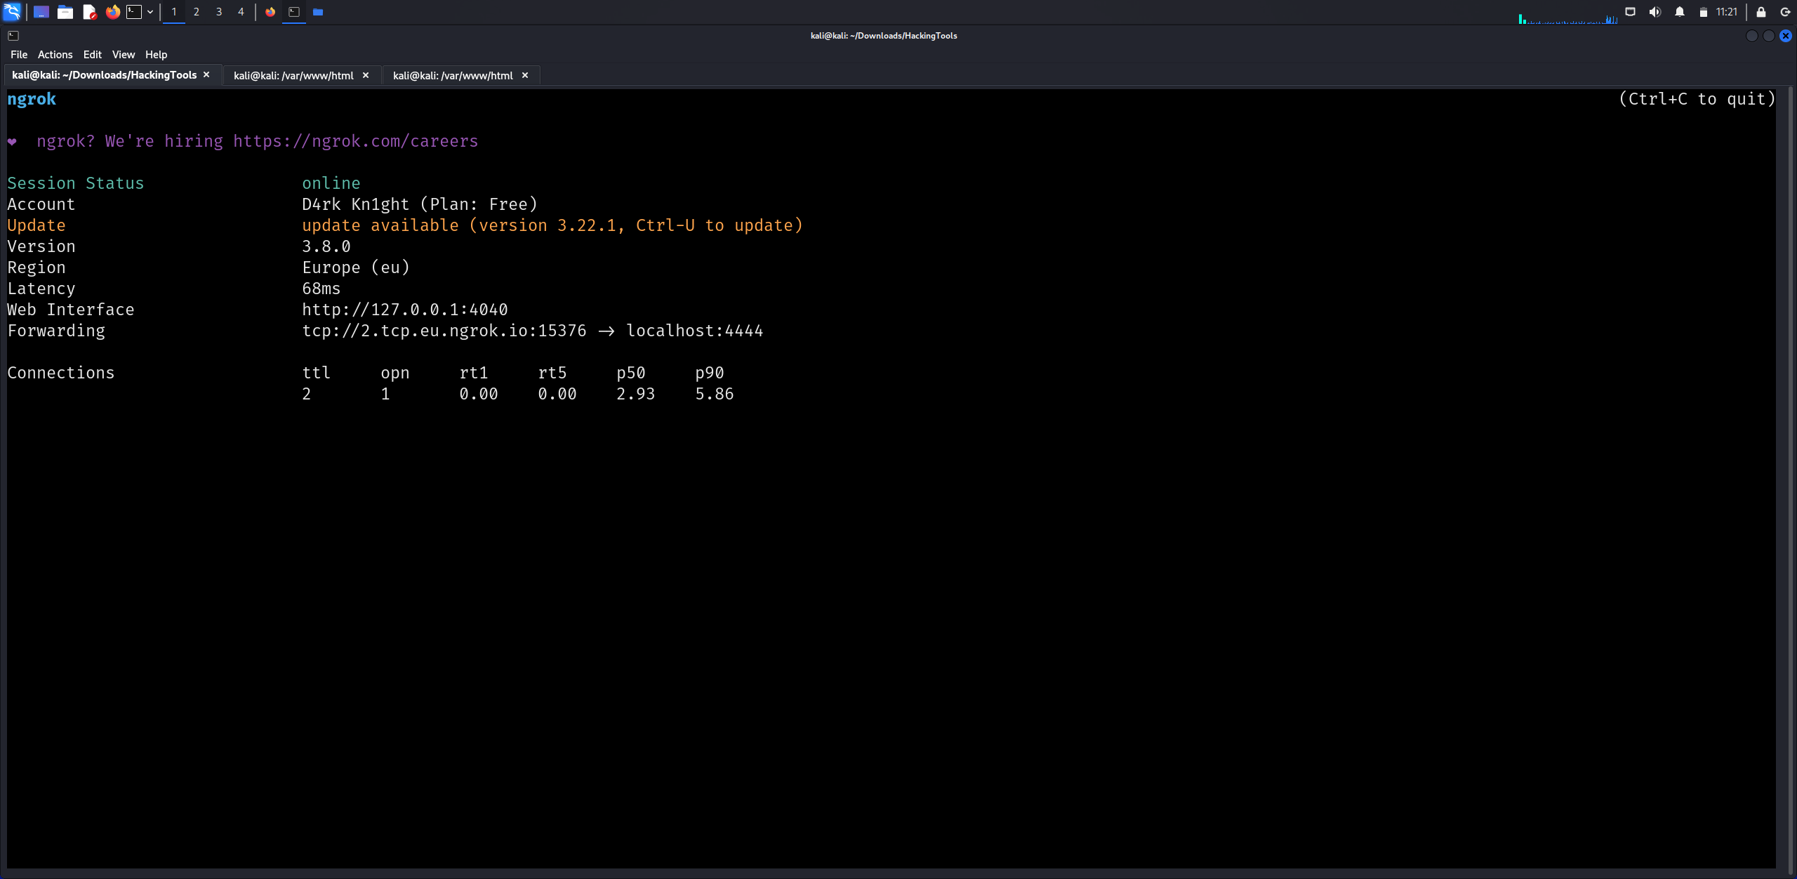Click the region value 'Europe (eu)'
The image size is (1797, 879).
click(356, 267)
